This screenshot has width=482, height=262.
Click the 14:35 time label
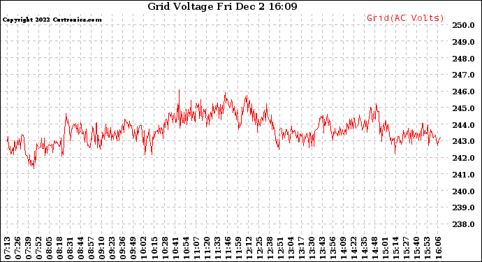(363, 248)
